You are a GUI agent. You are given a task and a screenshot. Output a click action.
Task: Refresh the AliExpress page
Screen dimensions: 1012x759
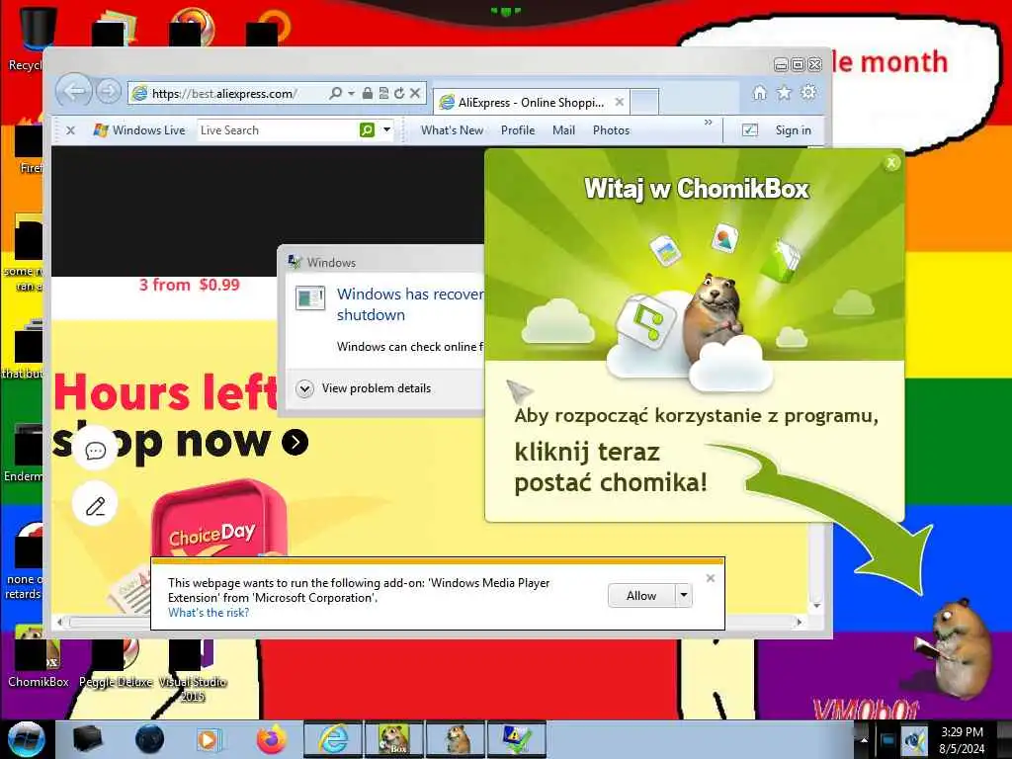[399, 94]
